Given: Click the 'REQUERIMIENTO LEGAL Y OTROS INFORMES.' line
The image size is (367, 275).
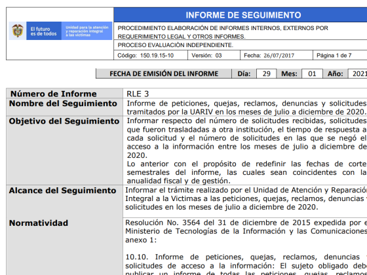Looking at the screenshot, I should point(182,37).
